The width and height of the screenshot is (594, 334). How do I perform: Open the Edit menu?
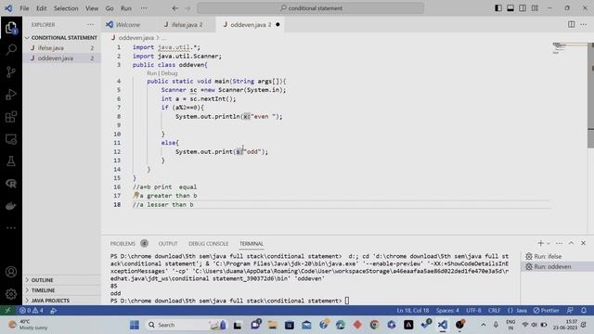(41, 8)
